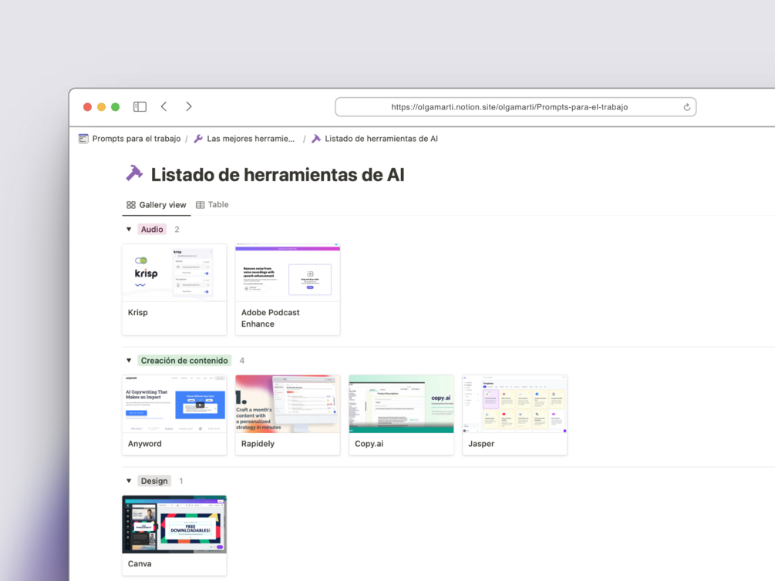Click the wrench icon beside 'Las mejores herramie...'
775x581 pixels.
[x=199, y=139]
